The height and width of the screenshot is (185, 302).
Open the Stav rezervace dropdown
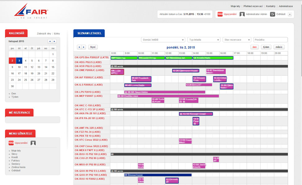pyautogui.click(x=237, y=40)
